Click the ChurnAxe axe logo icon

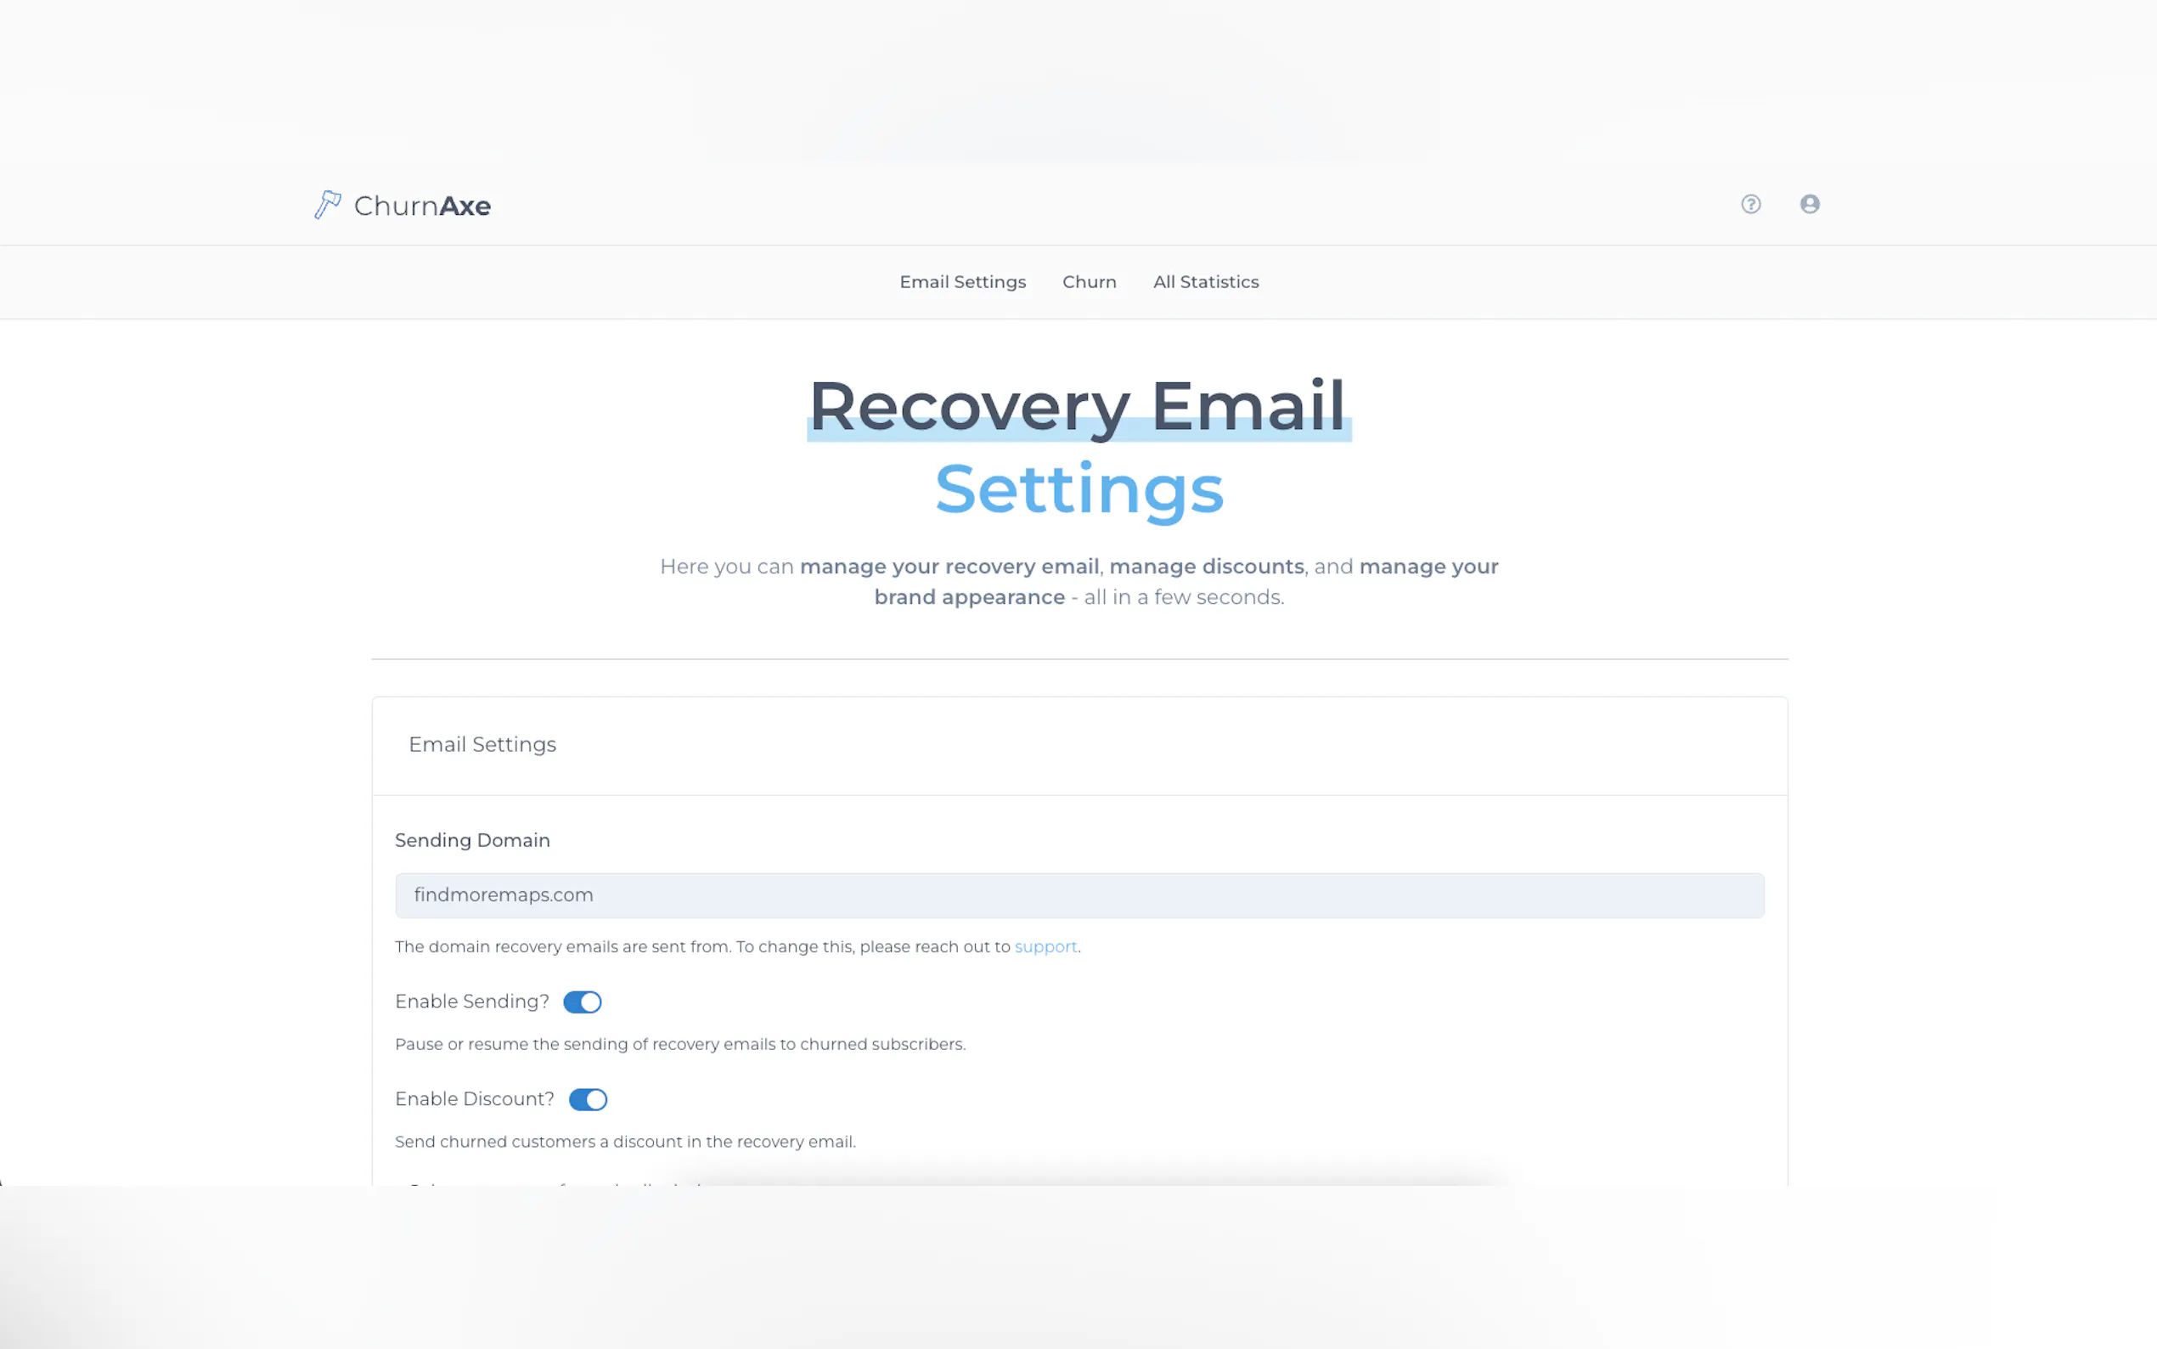coord(327,205)
